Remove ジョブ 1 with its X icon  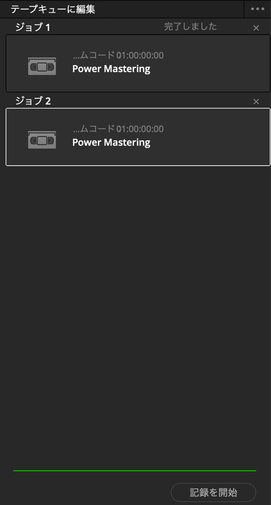pyautogui.click(x=256, y=28)
